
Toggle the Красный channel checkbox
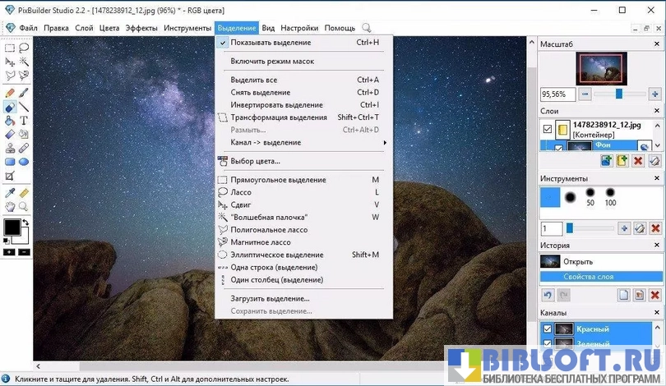tap(548, 329)
